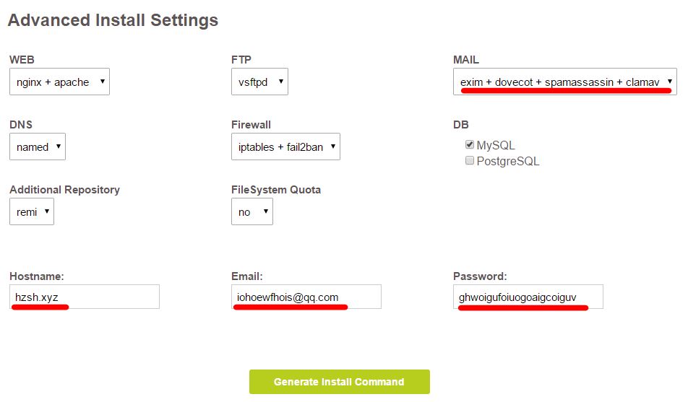The image size is (688, 402).
Task: Open the WEB server dropdown
Action: tap(59, 82)
